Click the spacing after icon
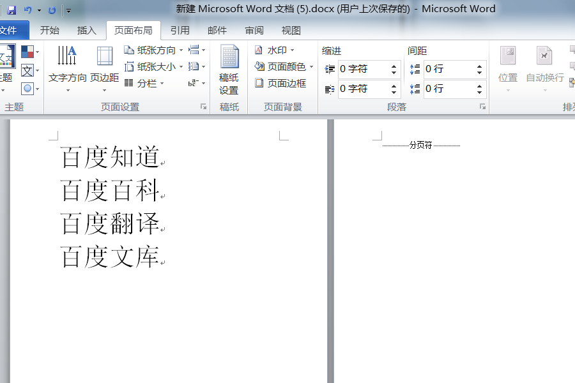The width and height of the screenshot is (575, 383). coord(415,89)
